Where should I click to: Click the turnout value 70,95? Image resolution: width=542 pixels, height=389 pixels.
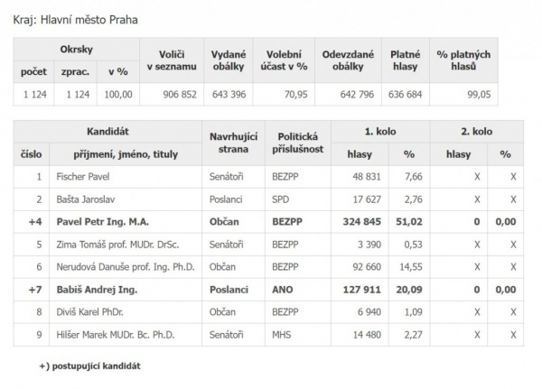(294, 94)
